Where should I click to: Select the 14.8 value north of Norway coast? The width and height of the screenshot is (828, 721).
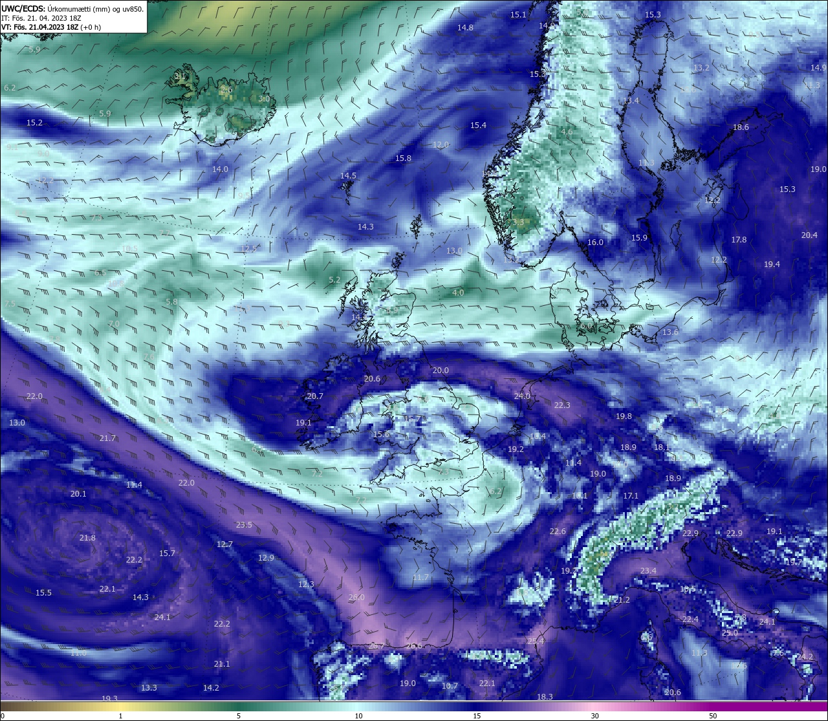tap(465, 28)
